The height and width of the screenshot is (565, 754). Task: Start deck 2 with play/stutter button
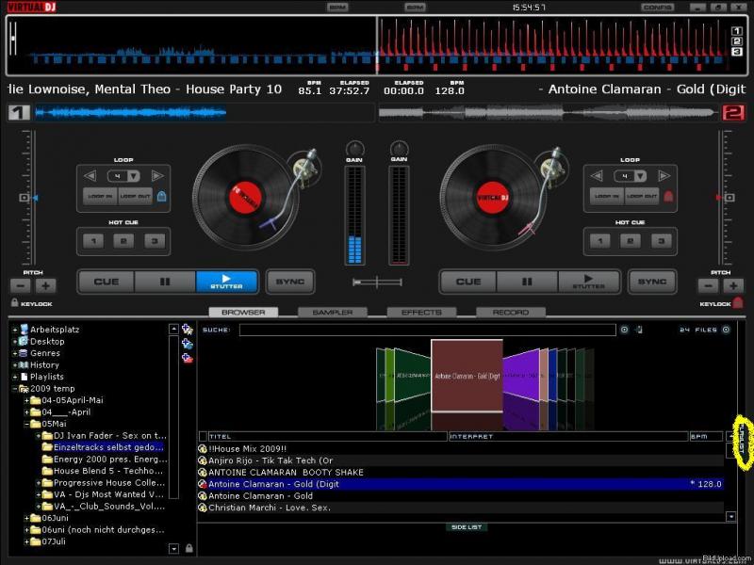[x=588, y=282]
